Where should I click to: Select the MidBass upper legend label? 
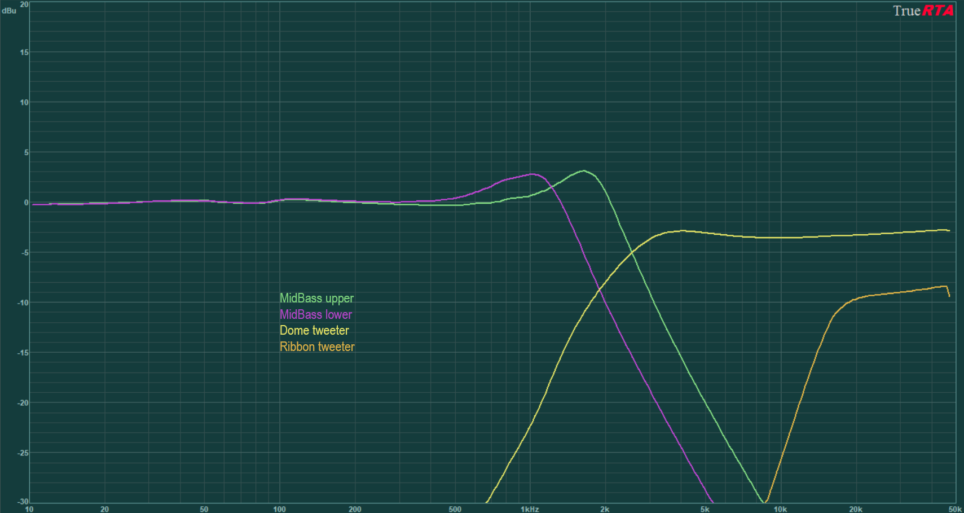tap(316, 298)
